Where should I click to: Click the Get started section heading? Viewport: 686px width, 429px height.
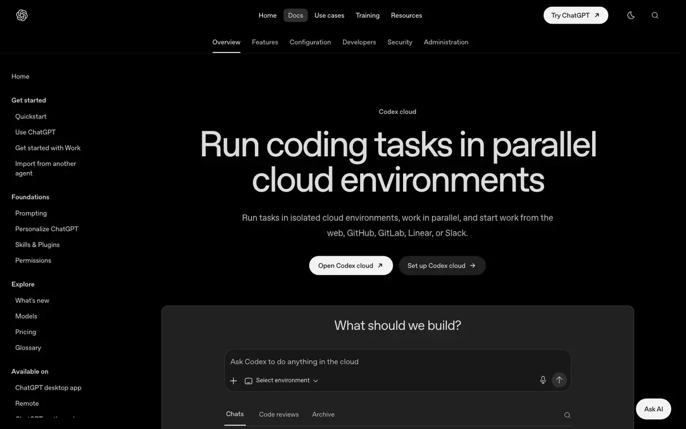pyautogui.click(x=29, y=101)
